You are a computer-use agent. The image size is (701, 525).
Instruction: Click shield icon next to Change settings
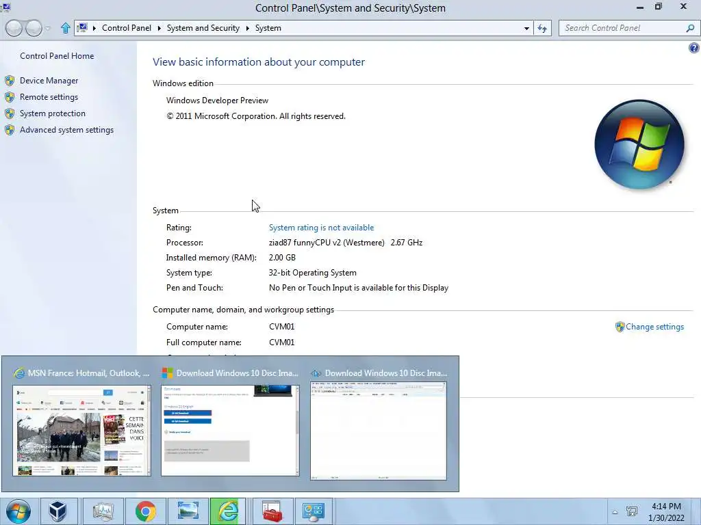pyautogui.click(x=620, y=327)
